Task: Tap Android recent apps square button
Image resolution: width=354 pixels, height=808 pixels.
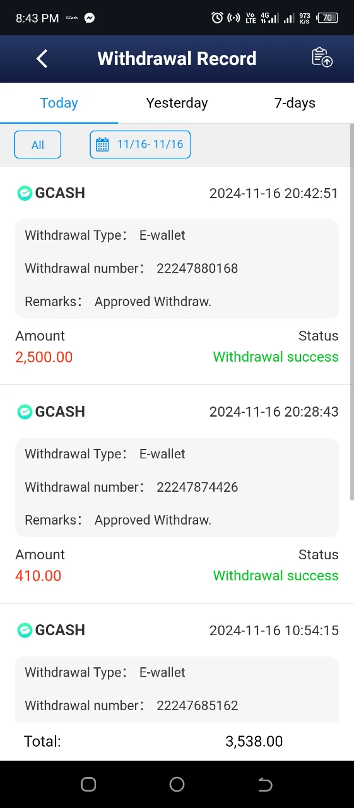Action: pyautogui.click(x=88, y=784)
